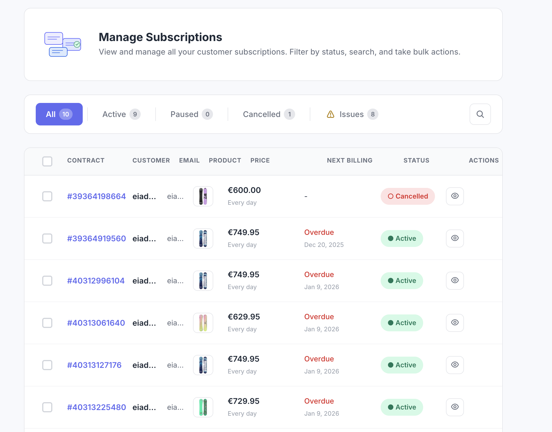Click the CONTRACT column header
This screenshot has width=552, height=432.
[86, 160]
